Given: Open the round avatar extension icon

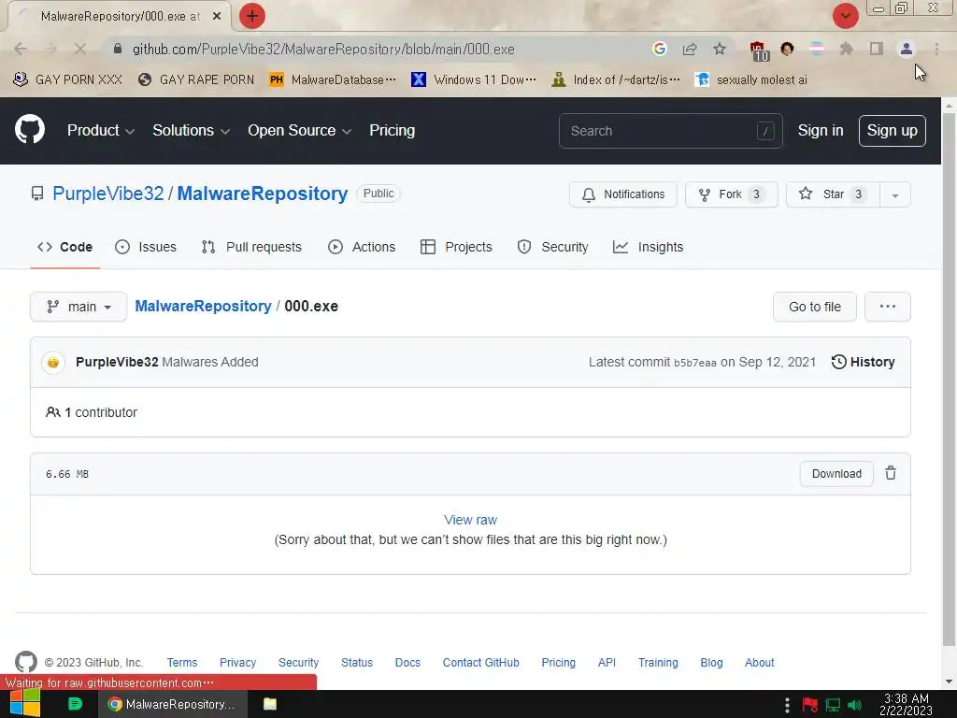Looking at the screenshot, I should [x=787, y=49].
